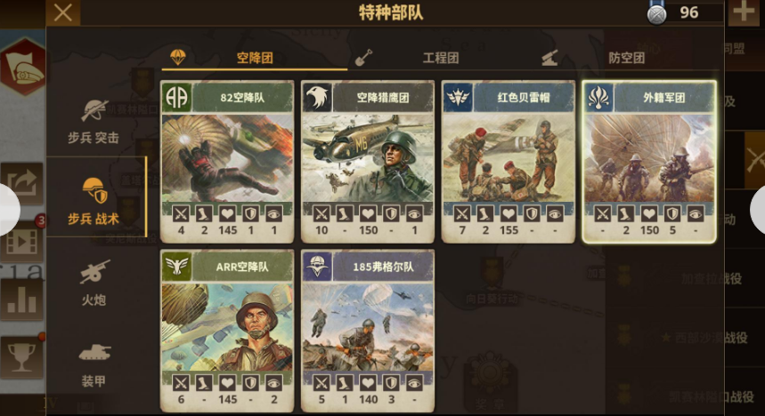
Task: Click the silver medal currency icon
Action: pos(656,13)
